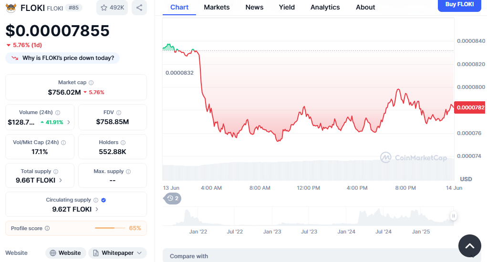Click the 12:00 PM x-axis label
Viewport: 487px width, 262px height.
point(309,188)
